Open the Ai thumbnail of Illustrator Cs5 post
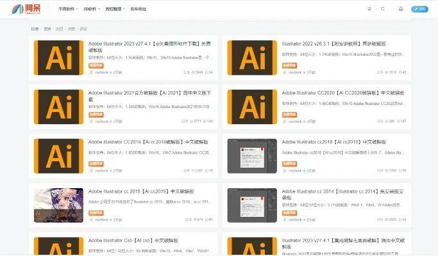This screenshot has width=438, height=256. (x=58, y=246)
